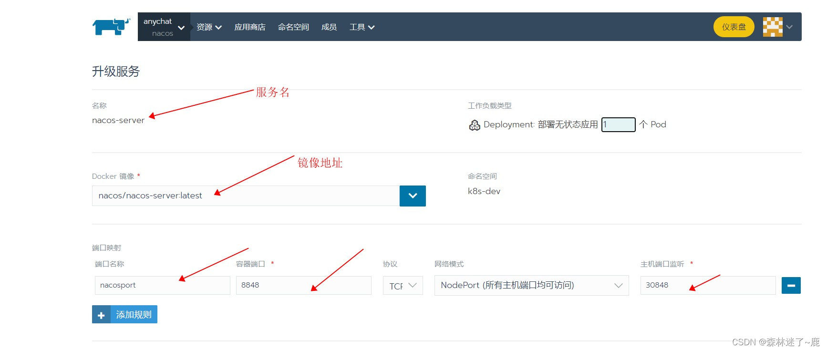Expand the chevron beside the user avatar

(789, 27)
